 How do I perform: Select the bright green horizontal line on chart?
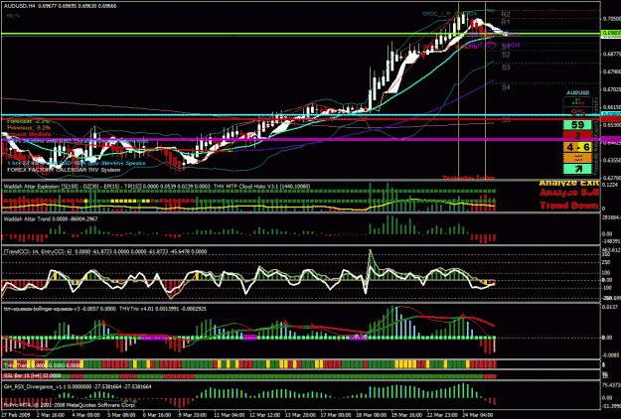pos(301,34)
